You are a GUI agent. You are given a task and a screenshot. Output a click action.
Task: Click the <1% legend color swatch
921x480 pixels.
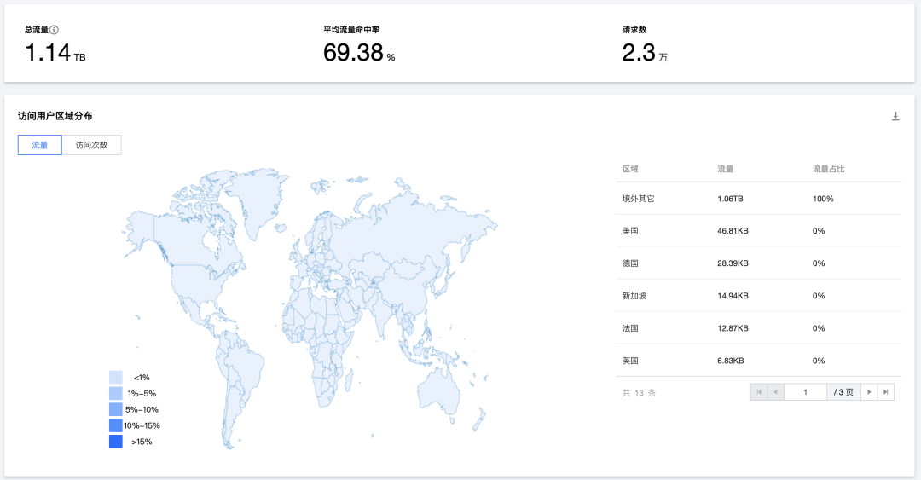(x=116, y=377)
